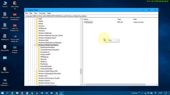Open File Explorer from the taskbar
Image resolution: width=170 pixels, height=95 pixels.
[x=17, y=93]
